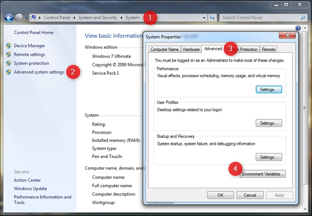This screenshot has width=312, height=216.
Task: Open help via blue question mark icon
Action: [x=298, y=28]
